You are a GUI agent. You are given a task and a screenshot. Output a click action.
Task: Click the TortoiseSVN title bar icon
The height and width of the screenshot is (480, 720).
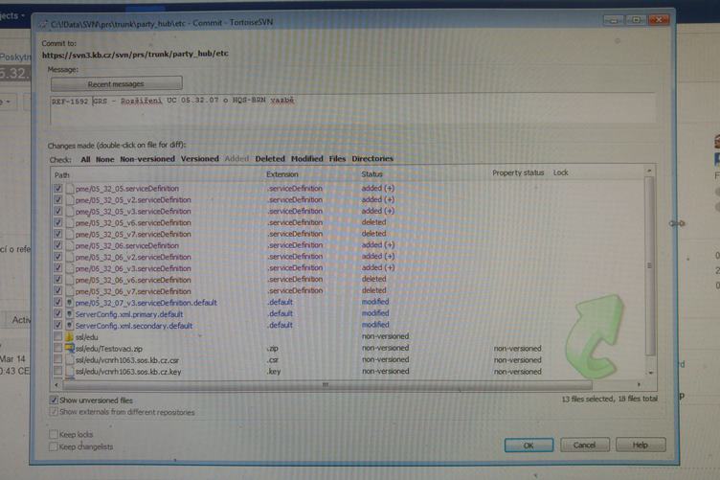[43, 24]
